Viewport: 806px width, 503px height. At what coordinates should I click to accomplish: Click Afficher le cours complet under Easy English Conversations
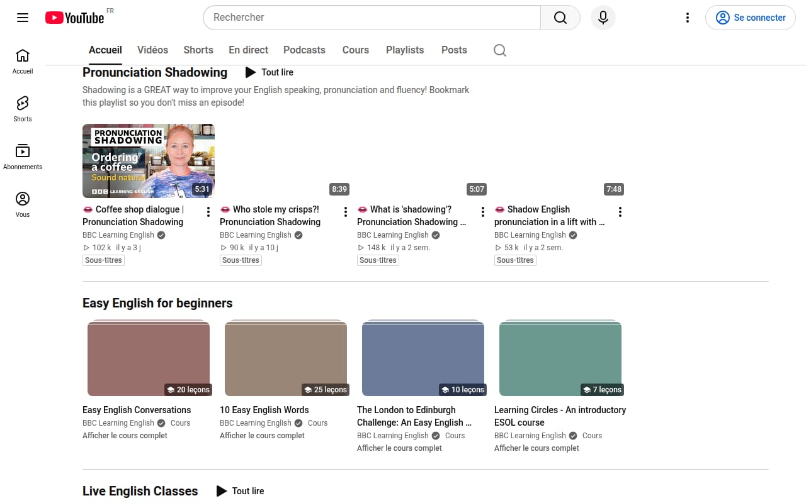(125, 436)
